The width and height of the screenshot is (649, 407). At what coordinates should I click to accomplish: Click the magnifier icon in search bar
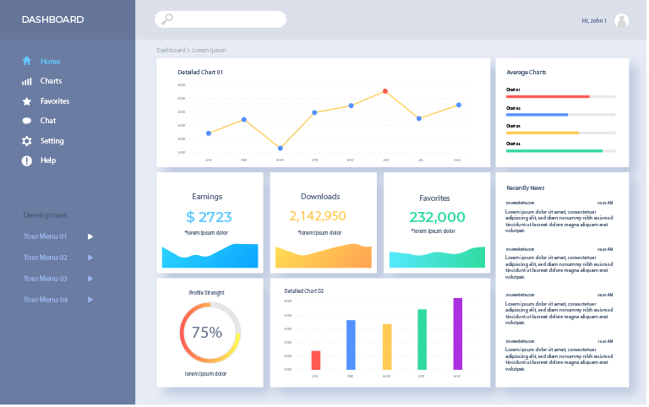(x=167, y=19)
